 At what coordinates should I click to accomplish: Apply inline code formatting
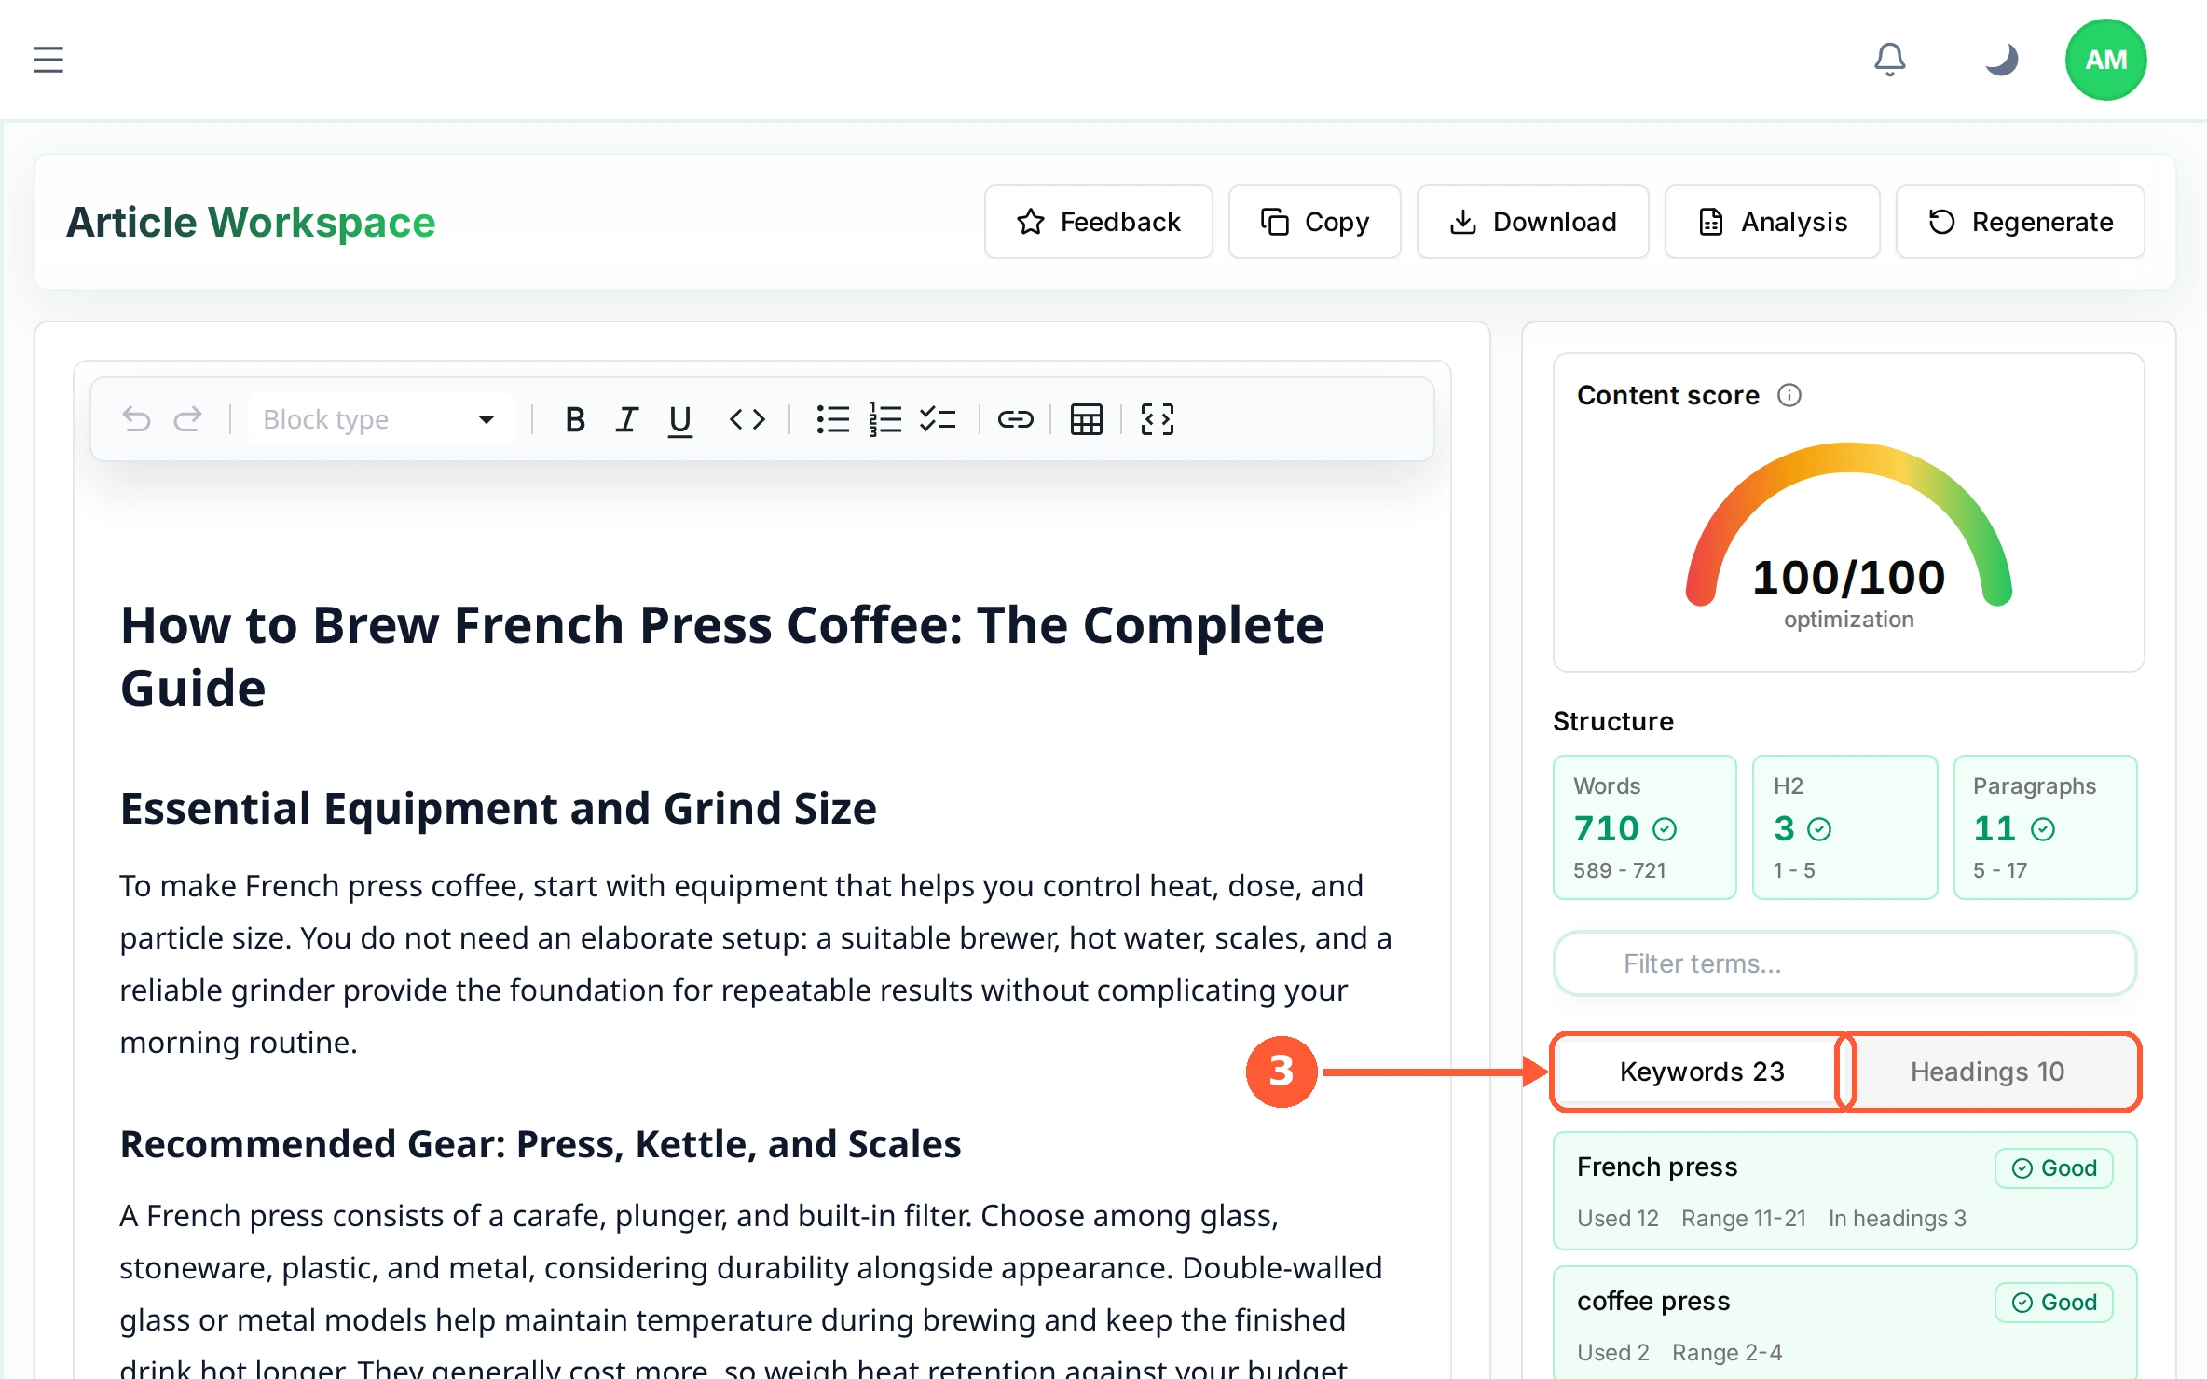[x=747, y=419]
